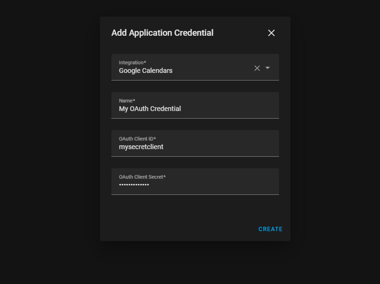Open the Integration combo box showing Google Calendars
The width and height of the screenshot is (380, 284).
click(x=195, y=67)
